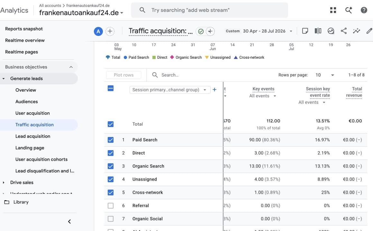Screen dimensions: 373x231
Task: Sort by the Total revenue column header
Action: 354,92
